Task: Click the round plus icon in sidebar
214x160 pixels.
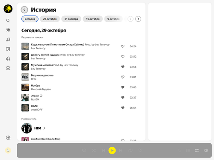Action: (8, 138)
